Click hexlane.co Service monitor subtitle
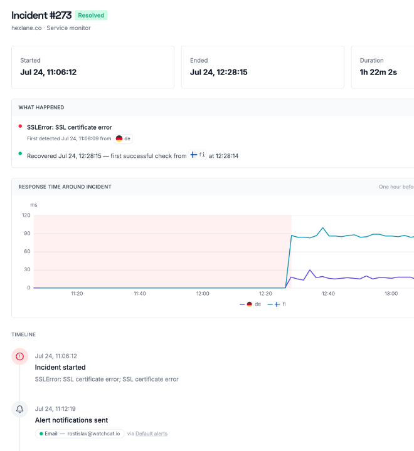Screen dimensions: 414x451 pyautogui.click(x=51, y=28)
